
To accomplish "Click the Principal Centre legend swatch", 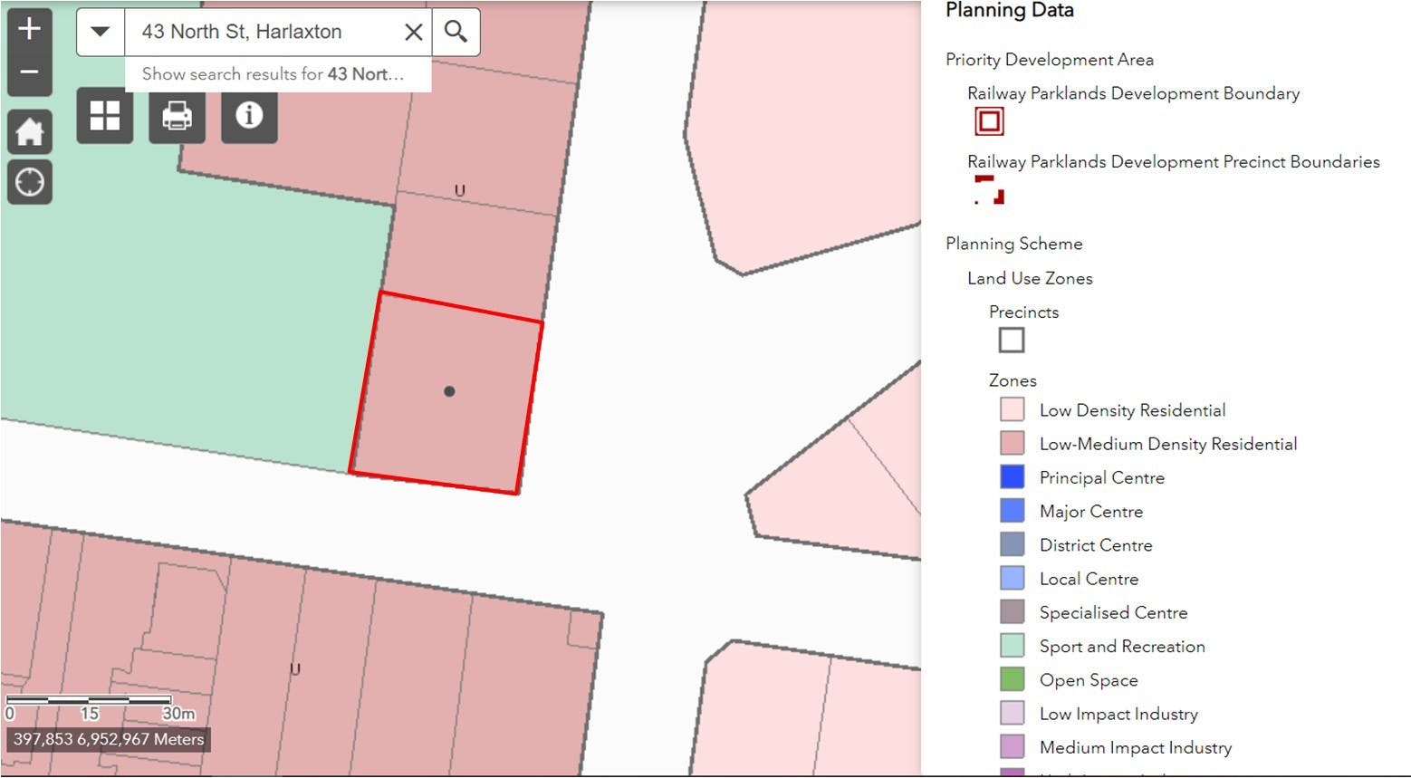I will click(1012, 477).
